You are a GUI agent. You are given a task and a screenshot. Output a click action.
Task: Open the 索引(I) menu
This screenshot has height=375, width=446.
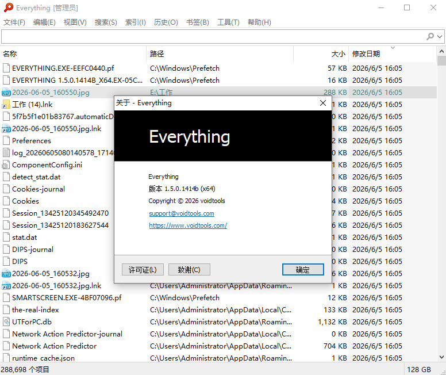pos(136,22)
